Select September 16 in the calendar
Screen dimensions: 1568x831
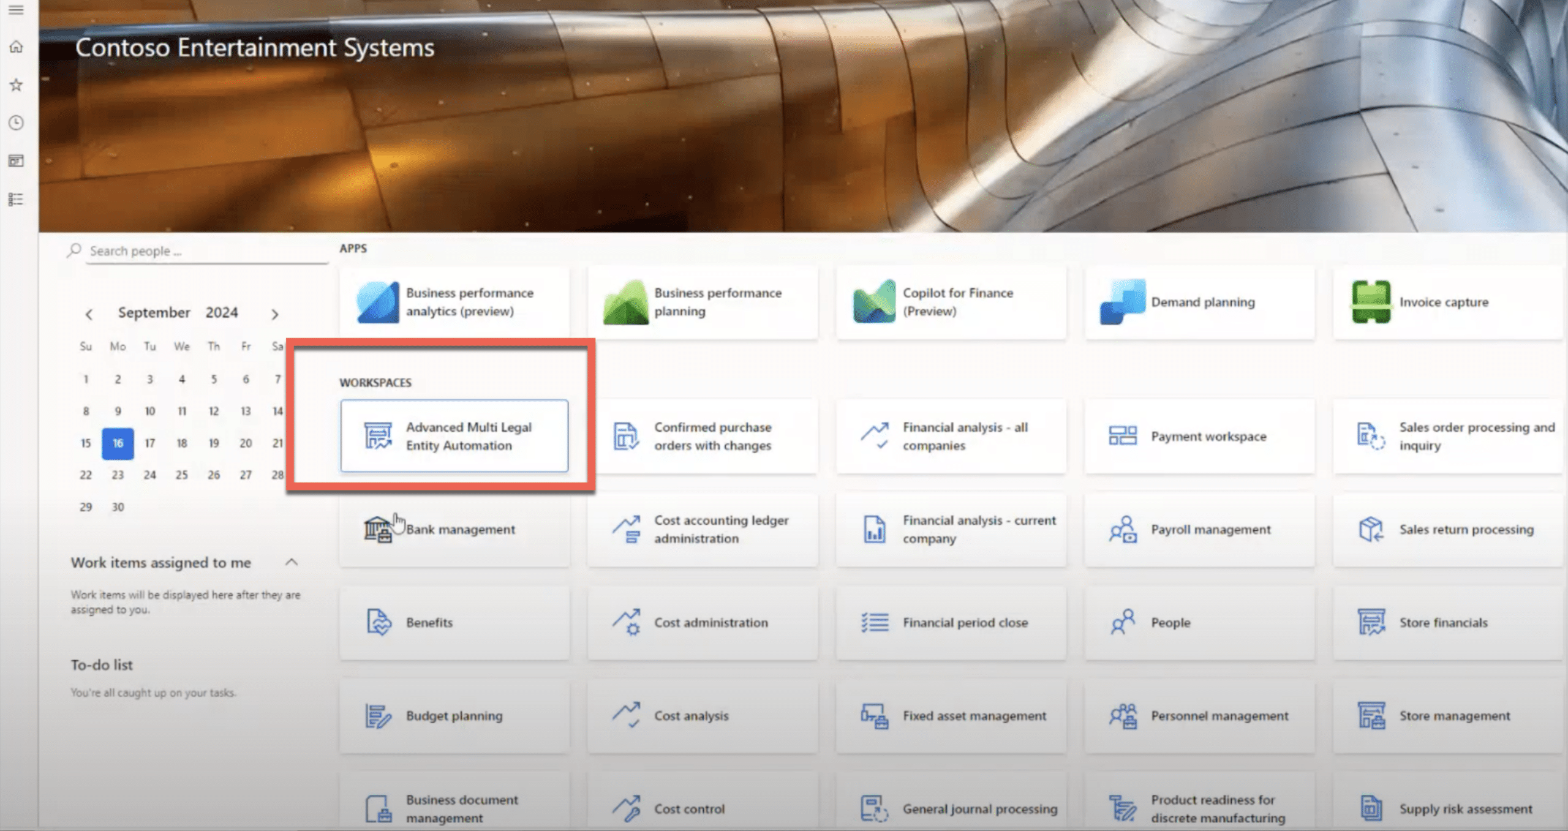click(118, 443)
